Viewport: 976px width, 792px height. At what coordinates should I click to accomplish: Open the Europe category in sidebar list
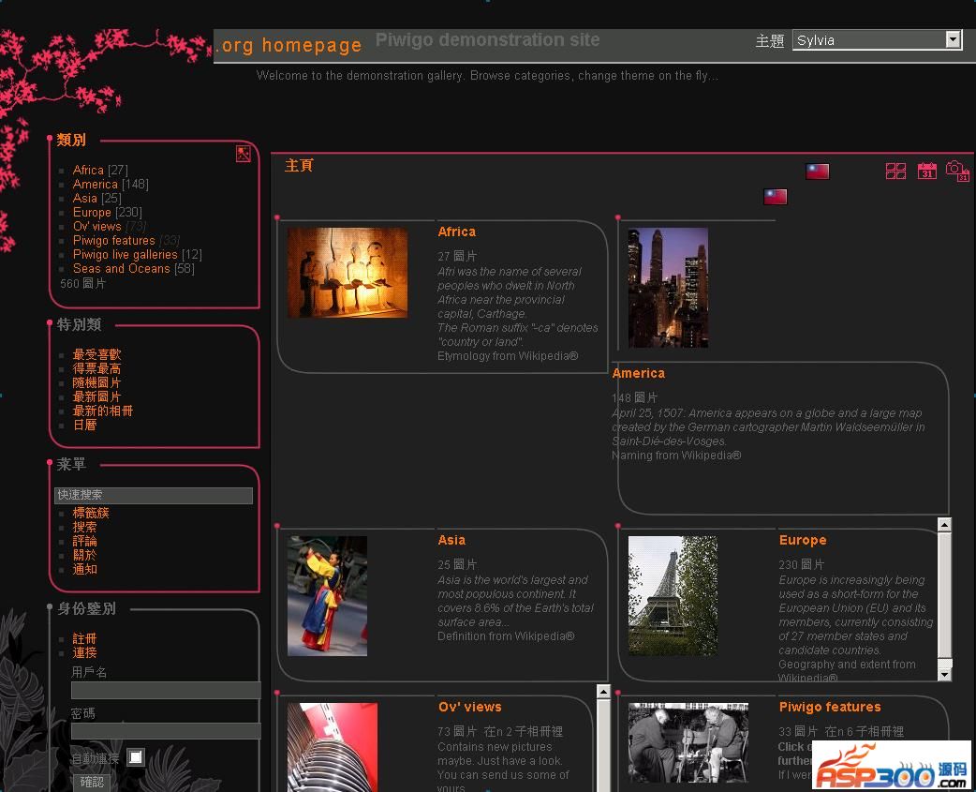pos(92,213)
